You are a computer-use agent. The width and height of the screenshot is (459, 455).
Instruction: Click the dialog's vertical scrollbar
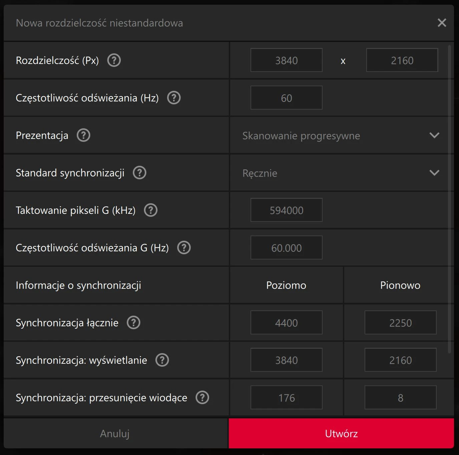tap(449, 199)
